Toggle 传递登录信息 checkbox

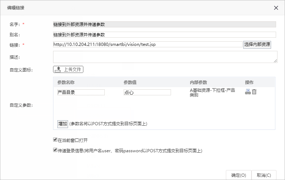(x=55, y=150)
